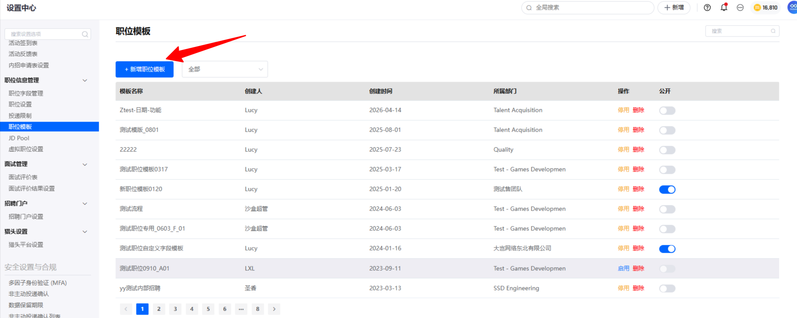The width and height of the screenshot is (797, 318).
Task: Select 职位模板 in the sidebar
Action: 49,127
